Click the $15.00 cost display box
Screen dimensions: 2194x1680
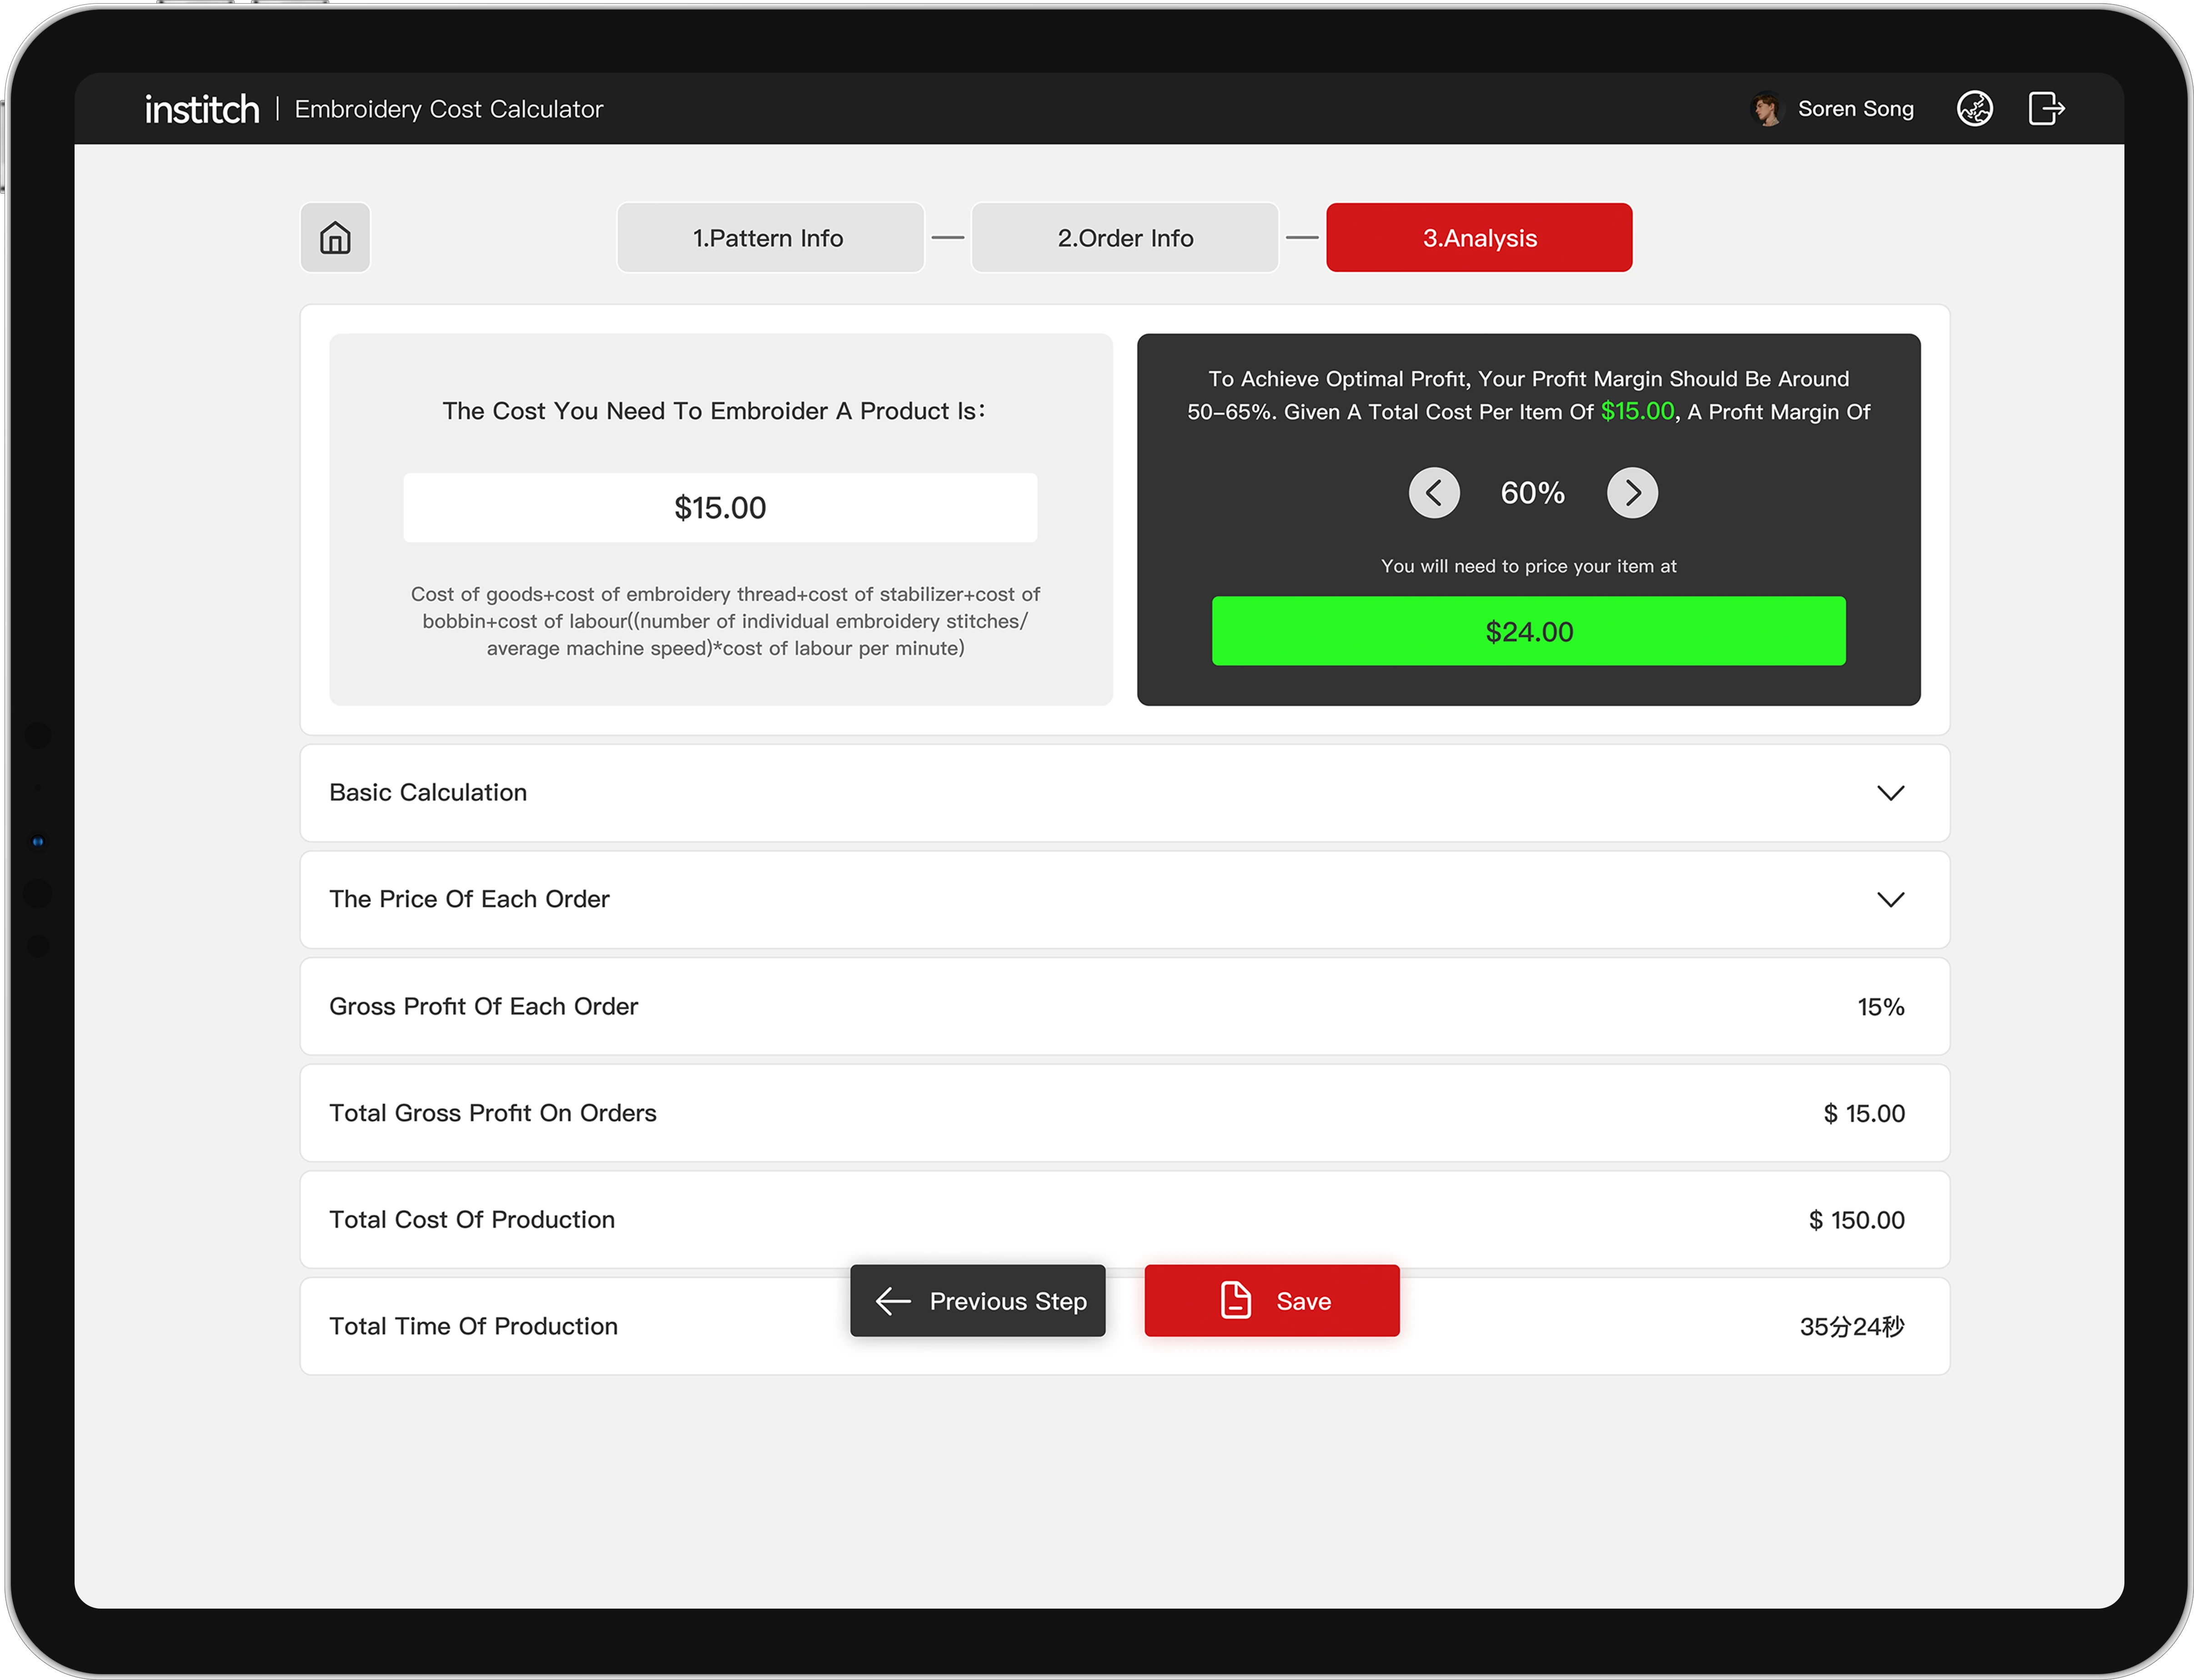pos(719,507)
